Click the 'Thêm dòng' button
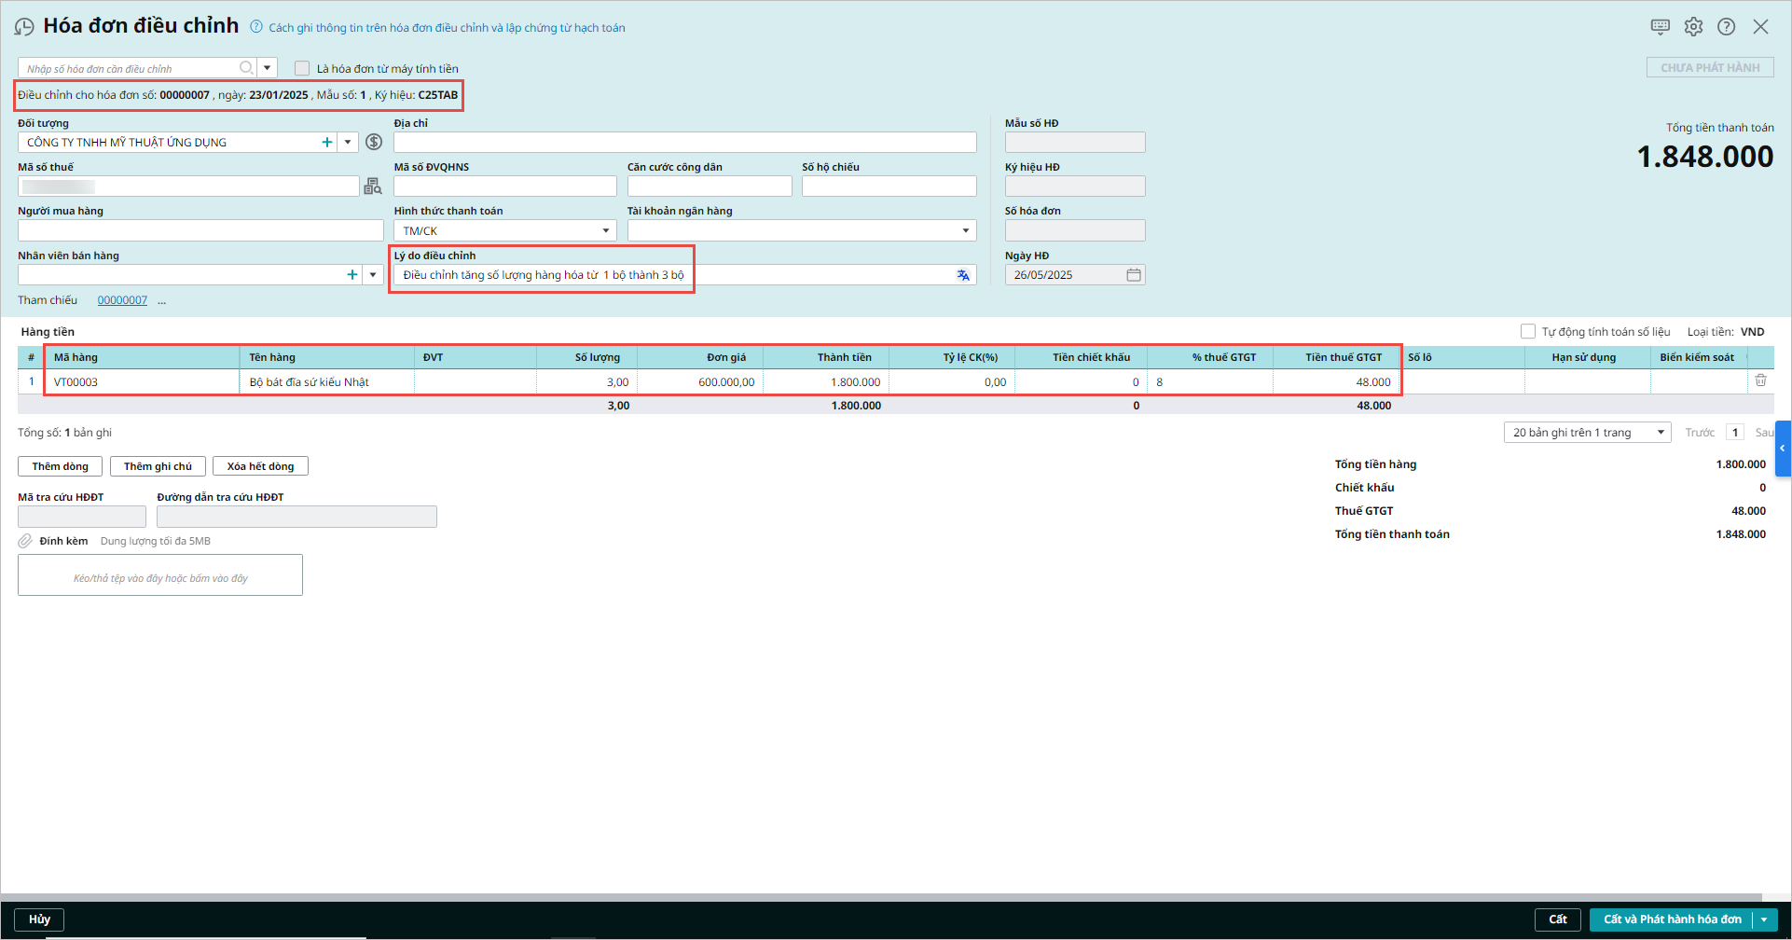The image size is (1792, 940). click(x=61, y=466)
